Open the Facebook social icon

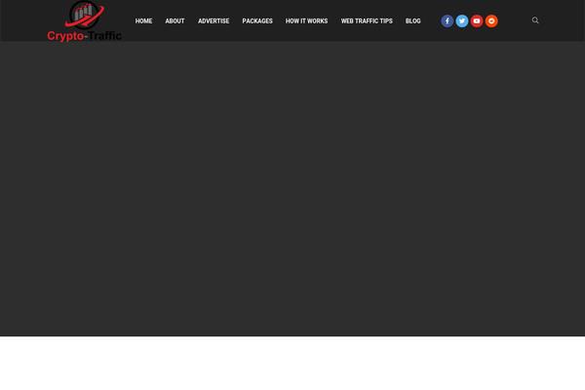click(447, 20)
